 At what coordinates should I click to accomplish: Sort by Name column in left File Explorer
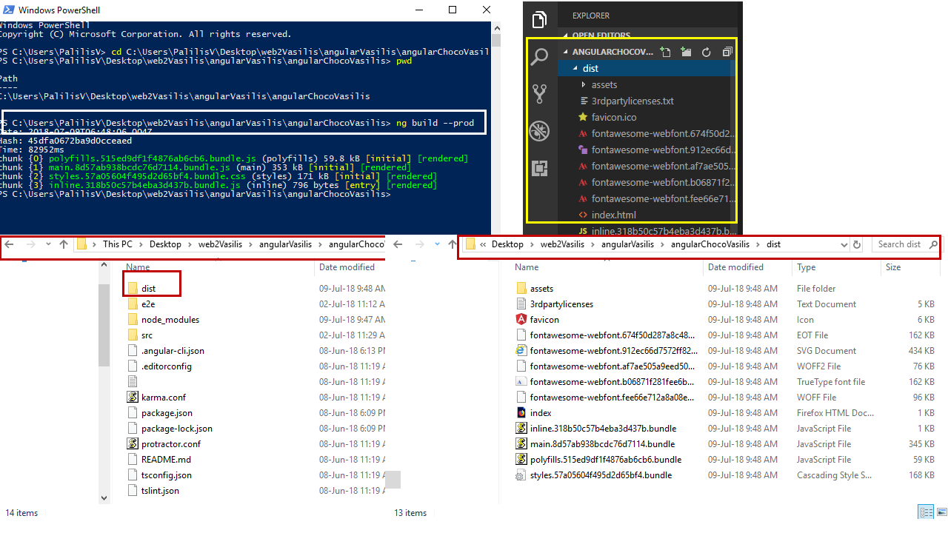pos(138,267)
